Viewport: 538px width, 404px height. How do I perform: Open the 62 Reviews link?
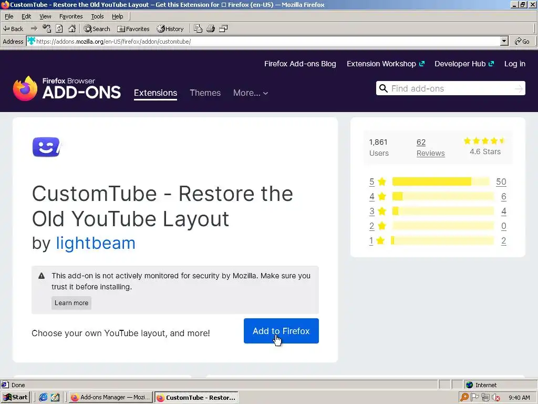coord(431,148)
